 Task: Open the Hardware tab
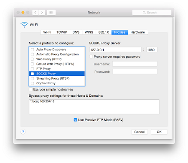point(138,32)
